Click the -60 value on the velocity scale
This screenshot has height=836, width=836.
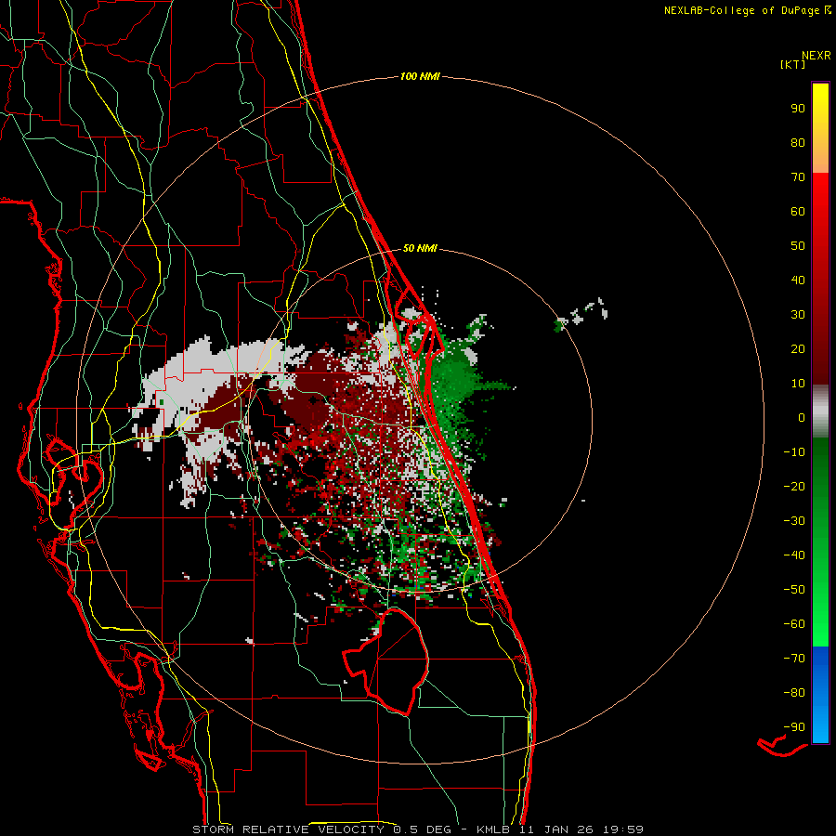[x=794, y=624]
